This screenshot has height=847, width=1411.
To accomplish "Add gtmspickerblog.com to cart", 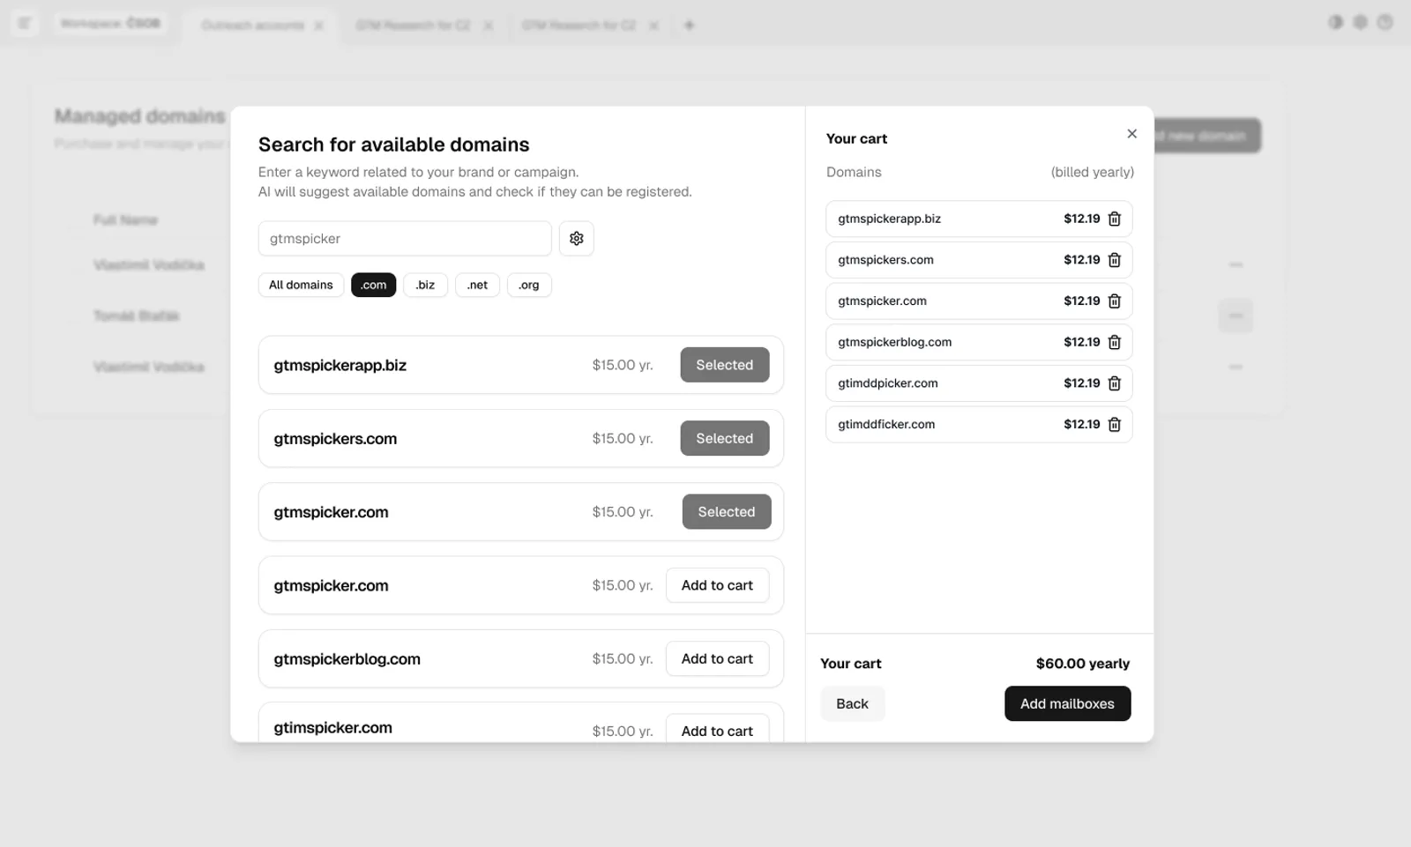I will click(717, 658).
